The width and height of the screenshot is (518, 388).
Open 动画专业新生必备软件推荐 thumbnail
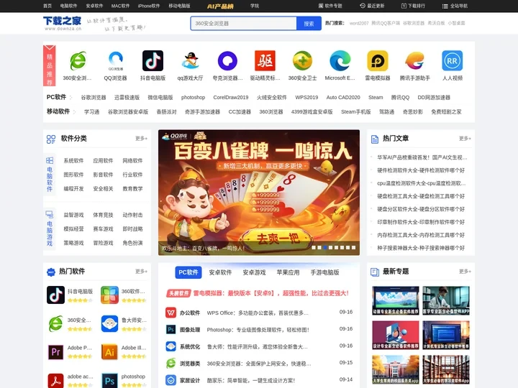[396, 300]
